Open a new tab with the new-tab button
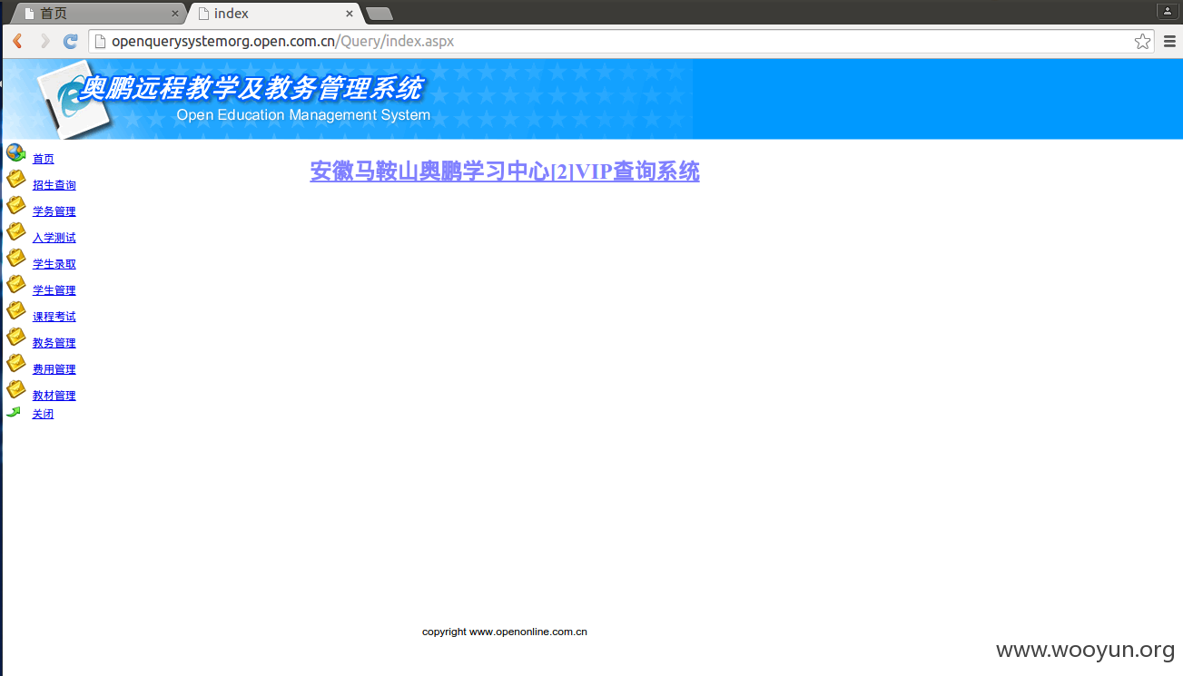Screen dimensions: 1183x676 [379, 14]
